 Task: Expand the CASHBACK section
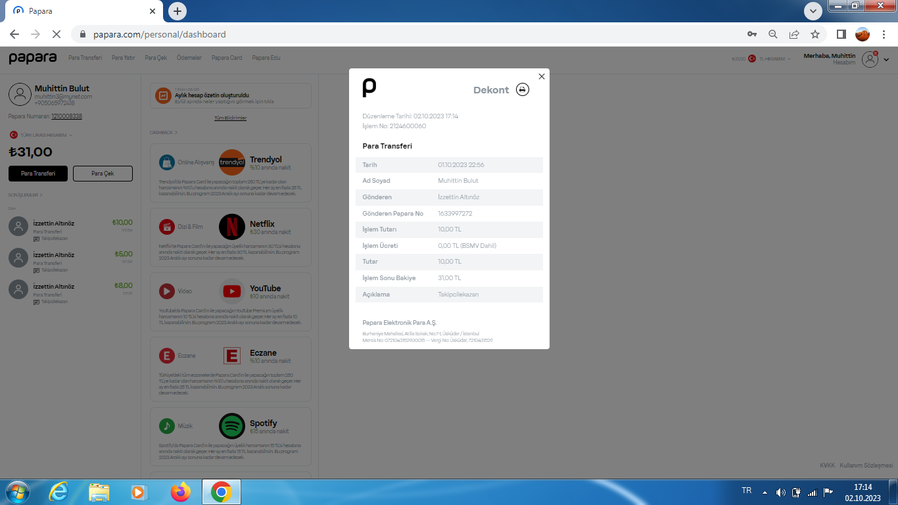[x=163, y=132]
